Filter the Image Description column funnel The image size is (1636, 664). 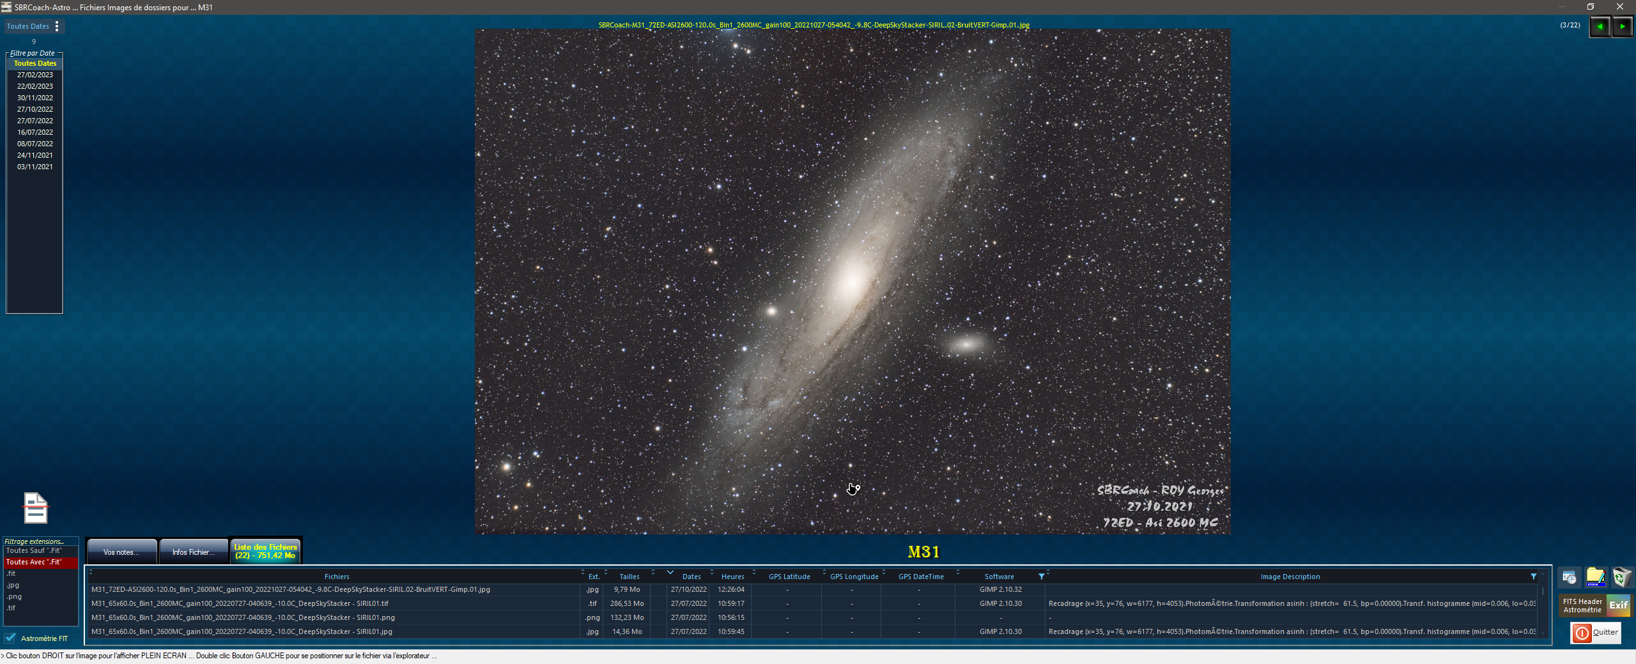tap(1533, 577)
